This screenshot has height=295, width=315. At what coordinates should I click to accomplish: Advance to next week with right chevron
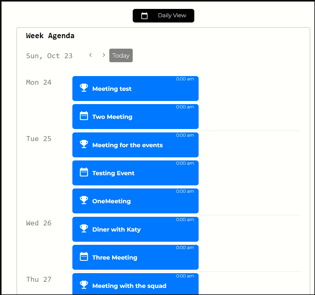coord(104,55)
